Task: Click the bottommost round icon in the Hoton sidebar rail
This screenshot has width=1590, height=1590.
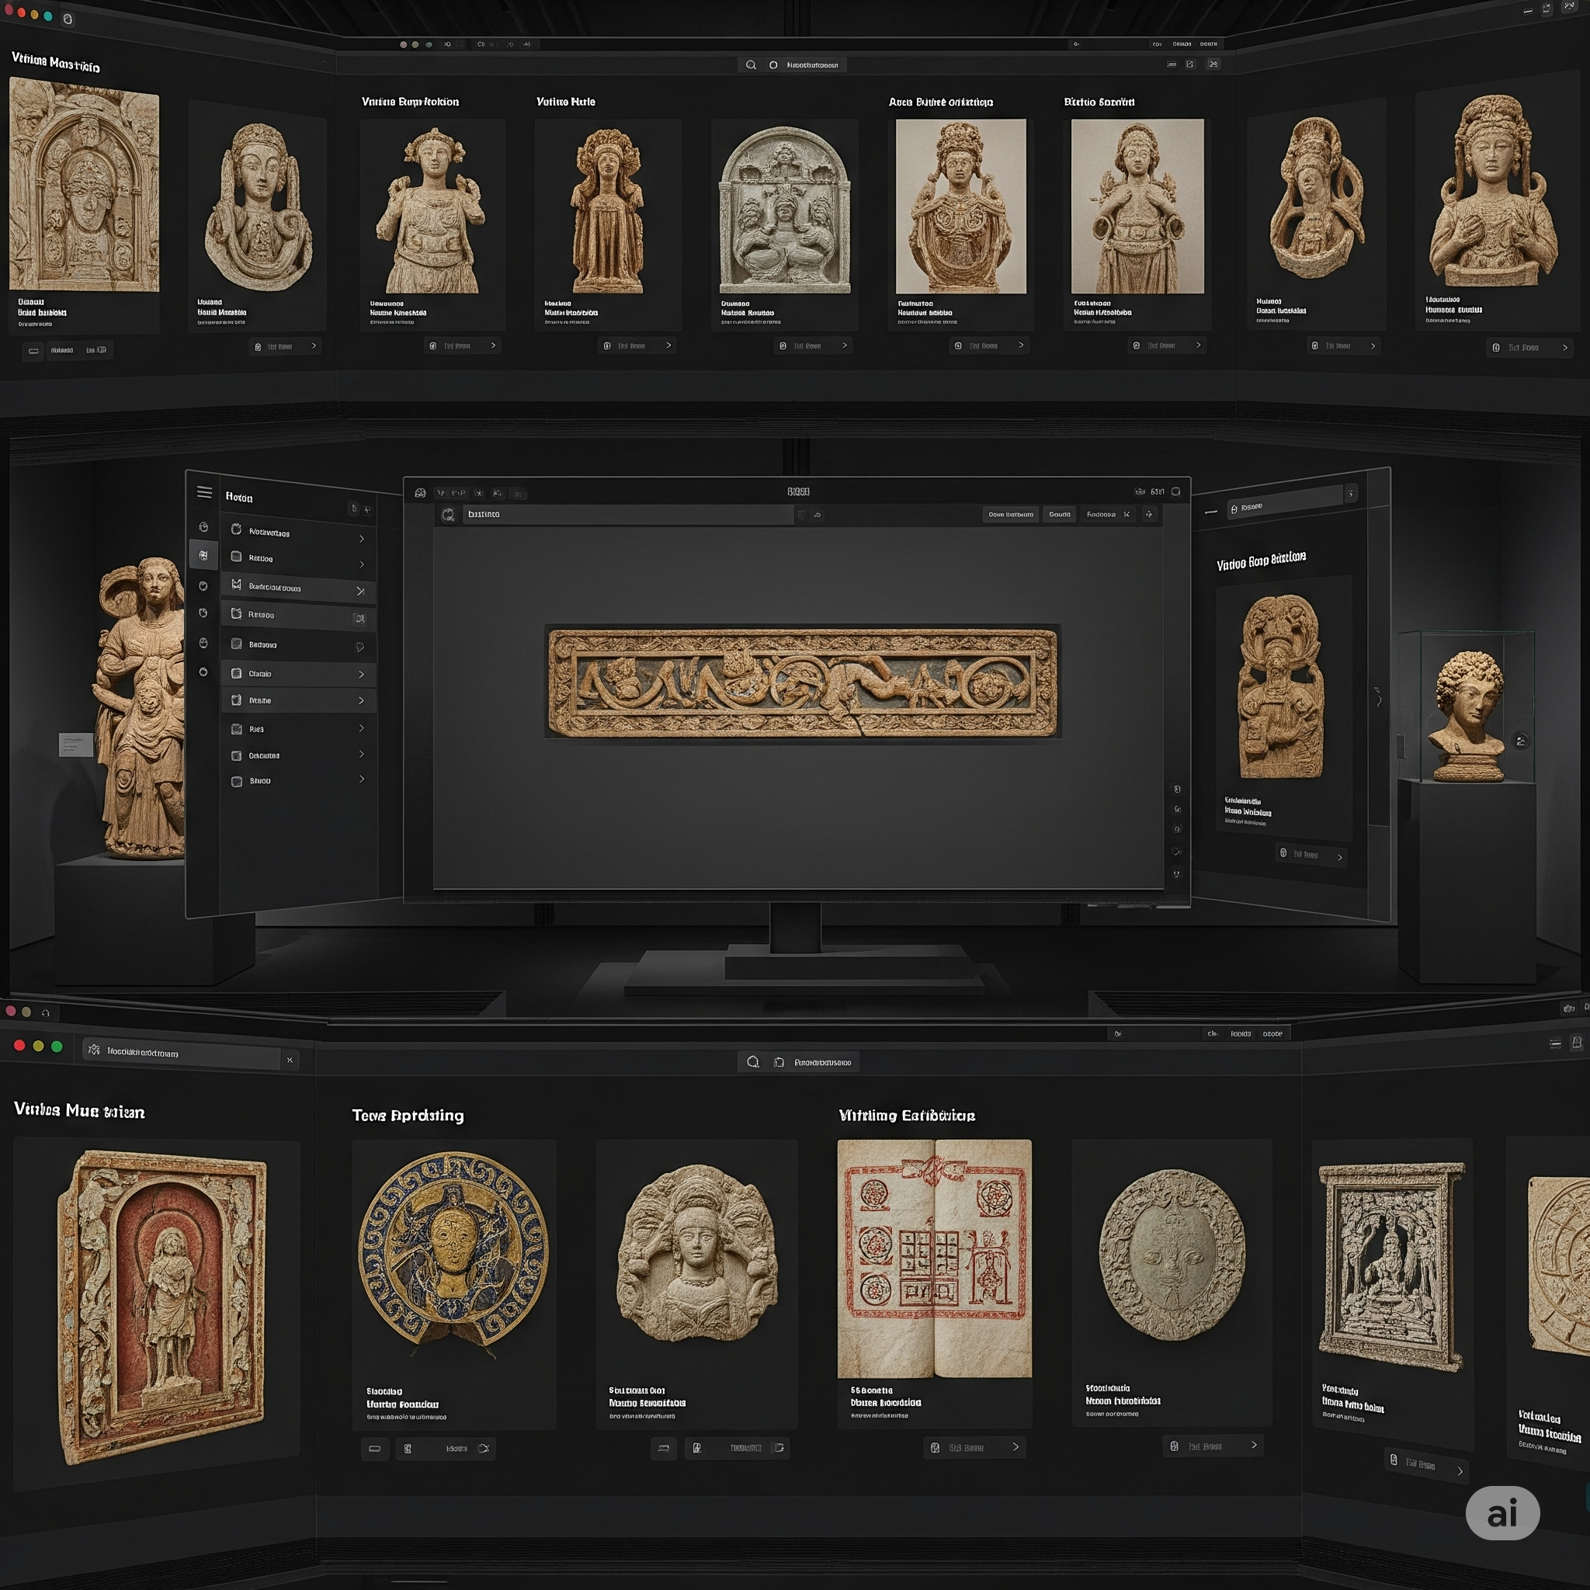Action: pos(203,672)
